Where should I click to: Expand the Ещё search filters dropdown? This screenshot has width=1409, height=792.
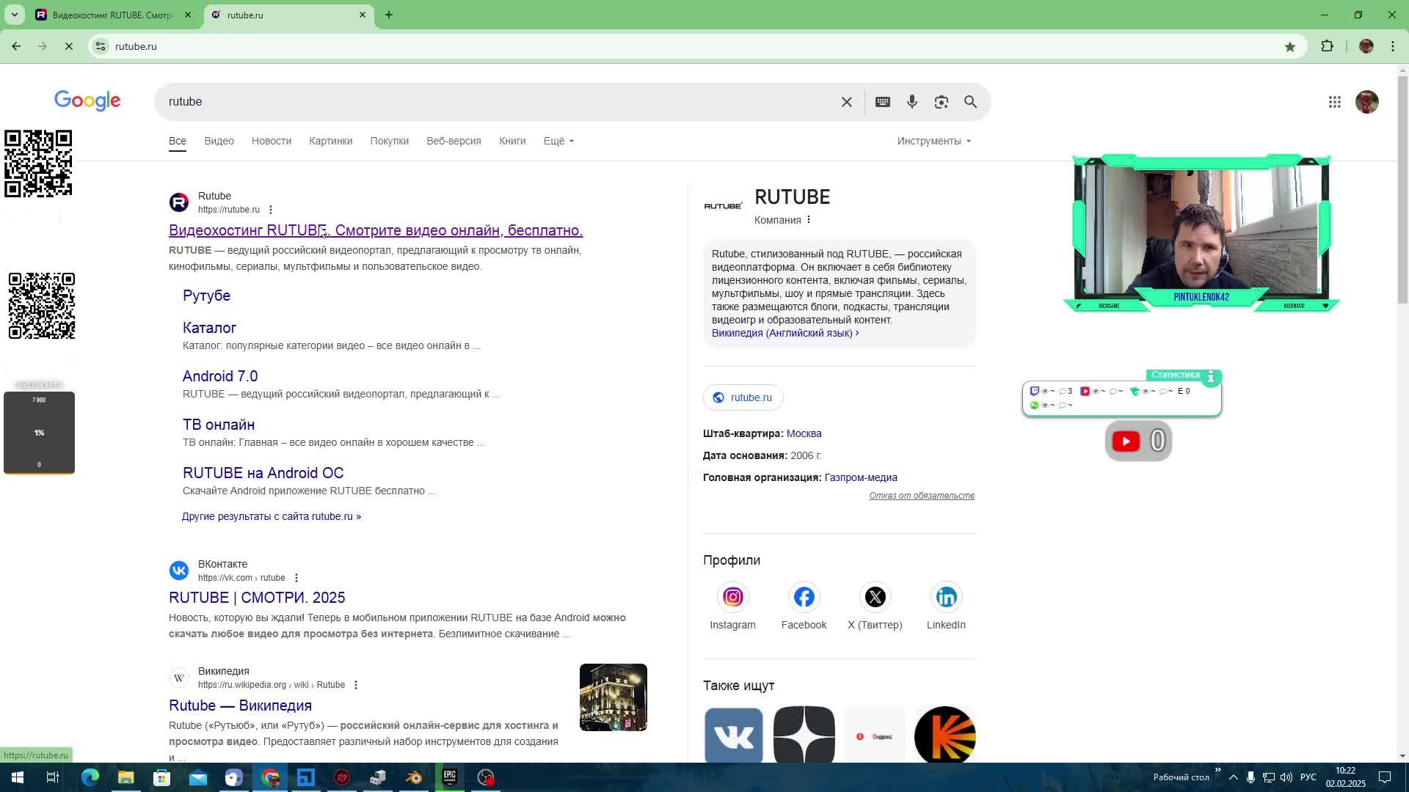558,141
